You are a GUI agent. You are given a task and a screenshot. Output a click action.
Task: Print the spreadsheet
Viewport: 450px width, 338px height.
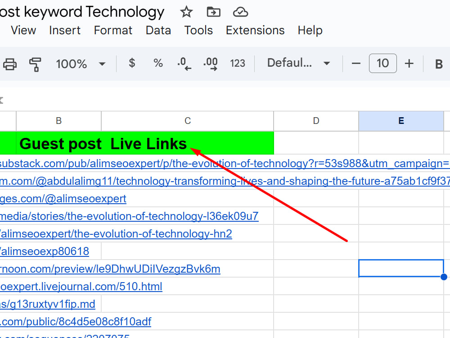tap(10, 64)
